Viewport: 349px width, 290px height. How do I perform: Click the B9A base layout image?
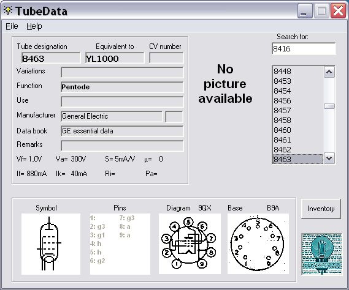[258, 244]
